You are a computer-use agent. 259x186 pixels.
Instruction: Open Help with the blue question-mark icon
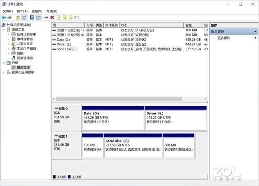(32, 17)
